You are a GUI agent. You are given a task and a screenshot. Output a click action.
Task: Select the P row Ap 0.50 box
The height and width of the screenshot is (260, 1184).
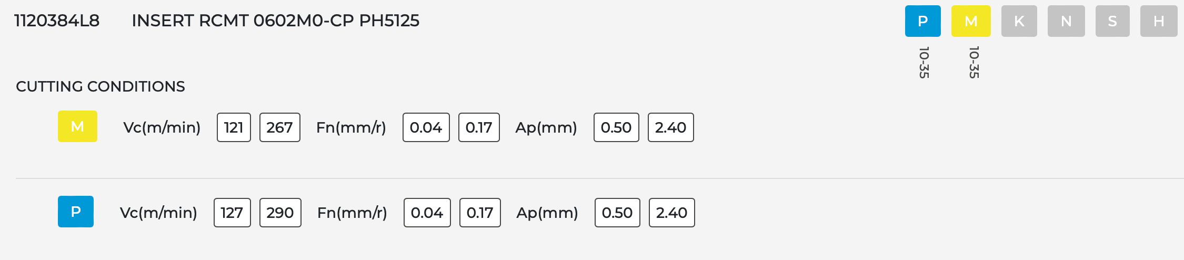(x=617, y=213)
